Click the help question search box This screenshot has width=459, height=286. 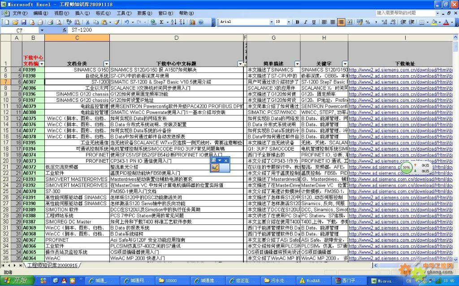[405, 13]
